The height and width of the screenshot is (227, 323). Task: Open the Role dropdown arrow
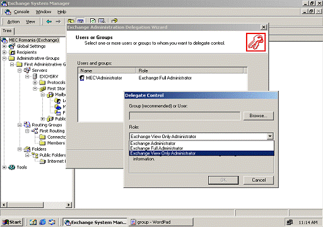coord(270,136)
